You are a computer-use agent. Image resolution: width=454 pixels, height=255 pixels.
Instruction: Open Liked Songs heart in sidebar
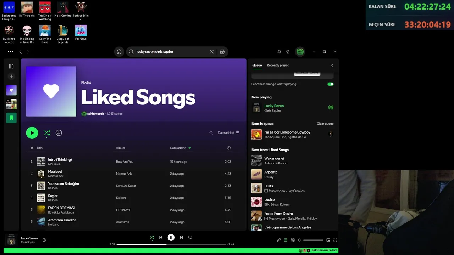click(x=11, y=90)
